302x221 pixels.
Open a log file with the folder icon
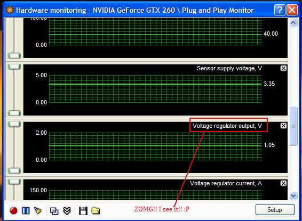tap(96, 211)
